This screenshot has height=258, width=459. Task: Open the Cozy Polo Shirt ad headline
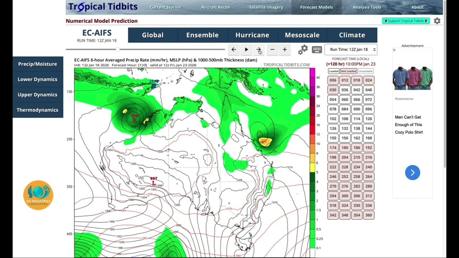[x=409, y=125]
